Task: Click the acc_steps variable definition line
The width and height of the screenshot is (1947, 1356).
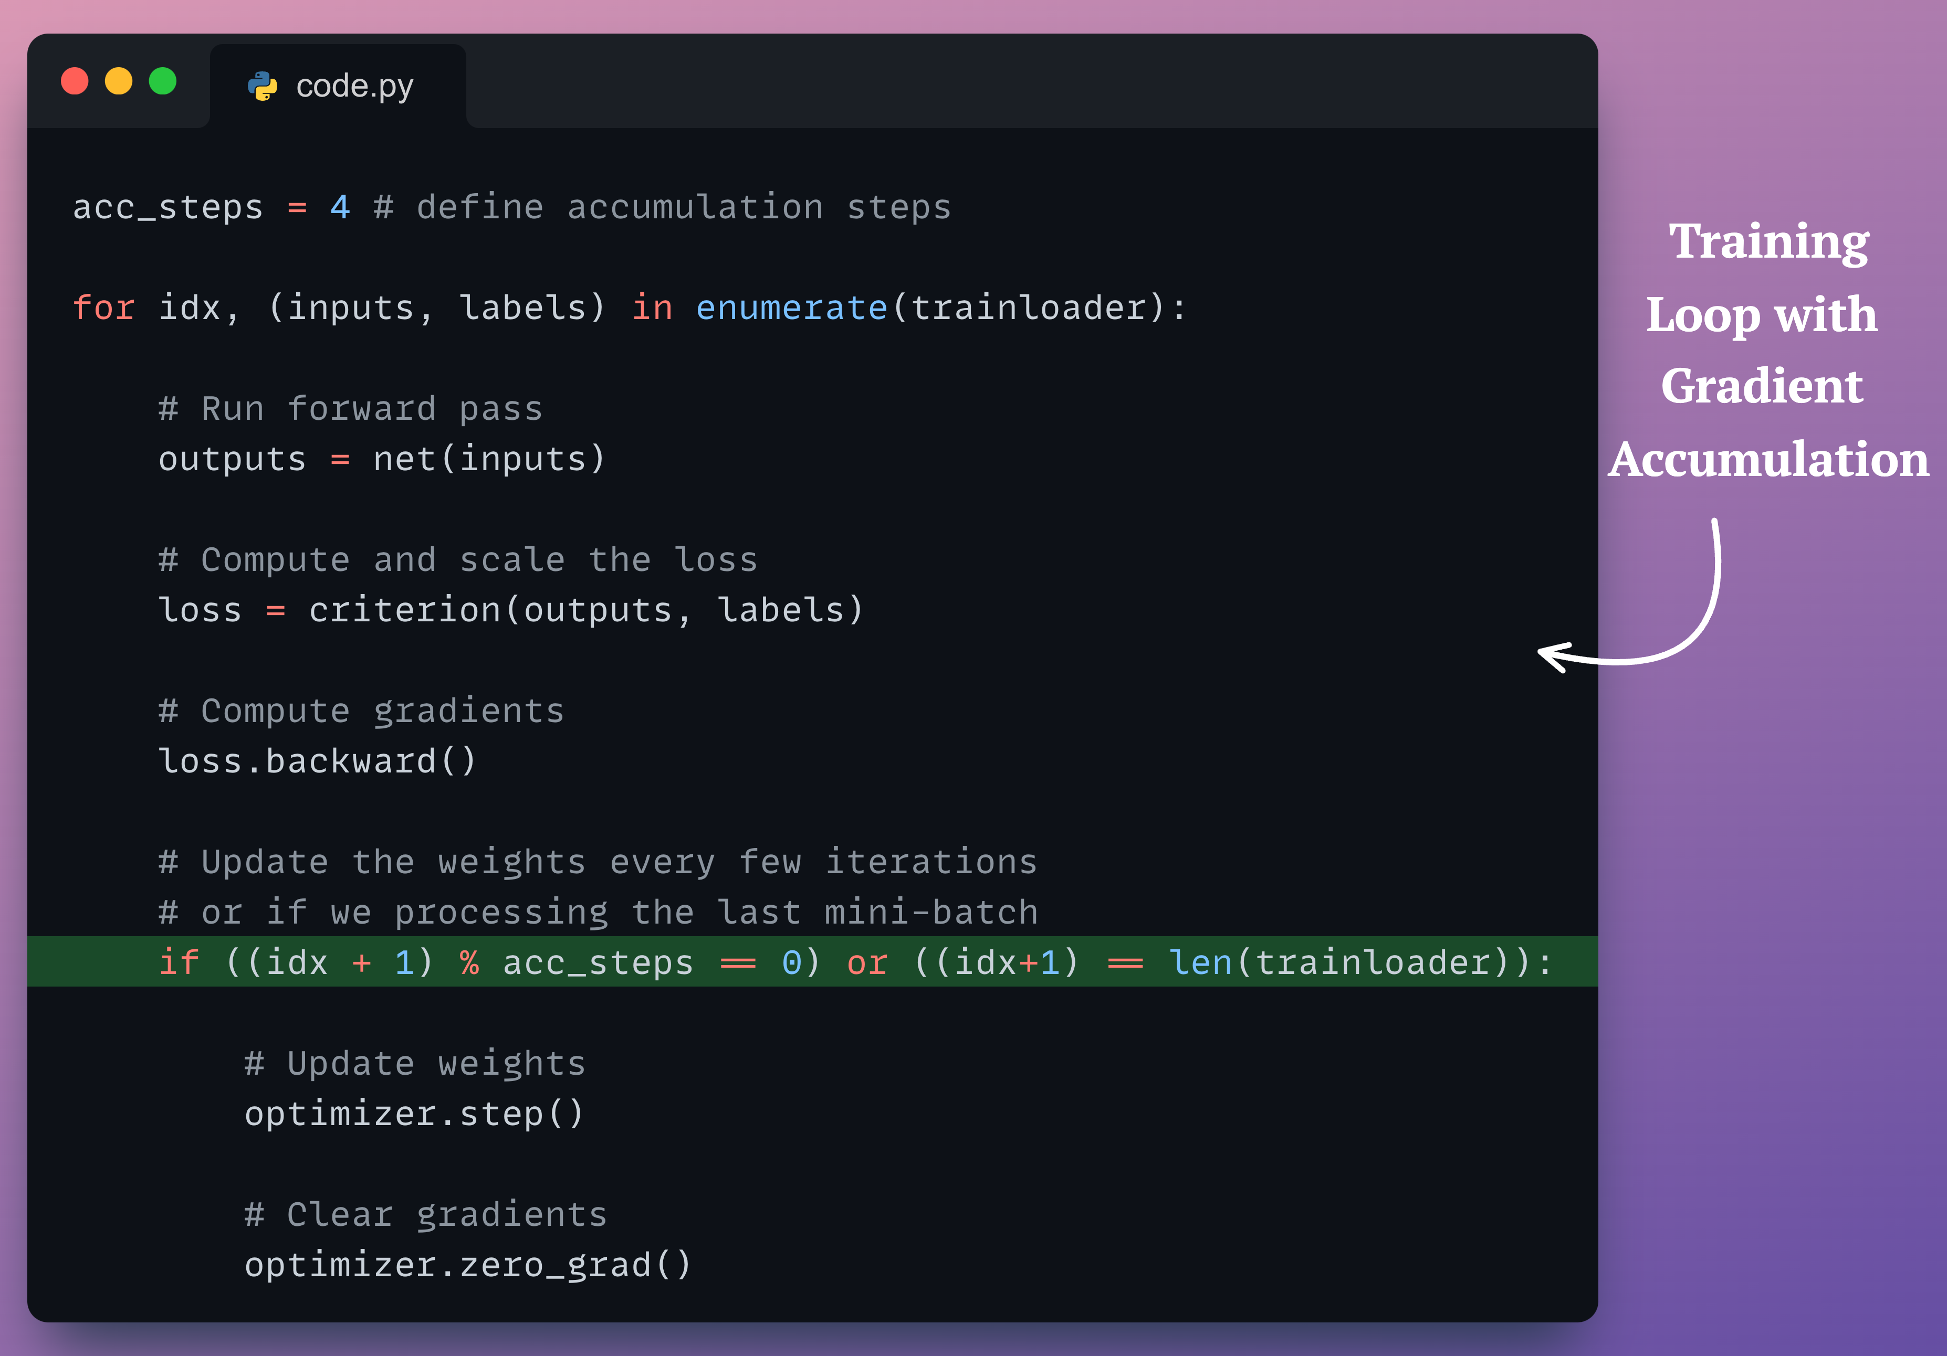Action: pyautogui.click(x=511, y=208)
